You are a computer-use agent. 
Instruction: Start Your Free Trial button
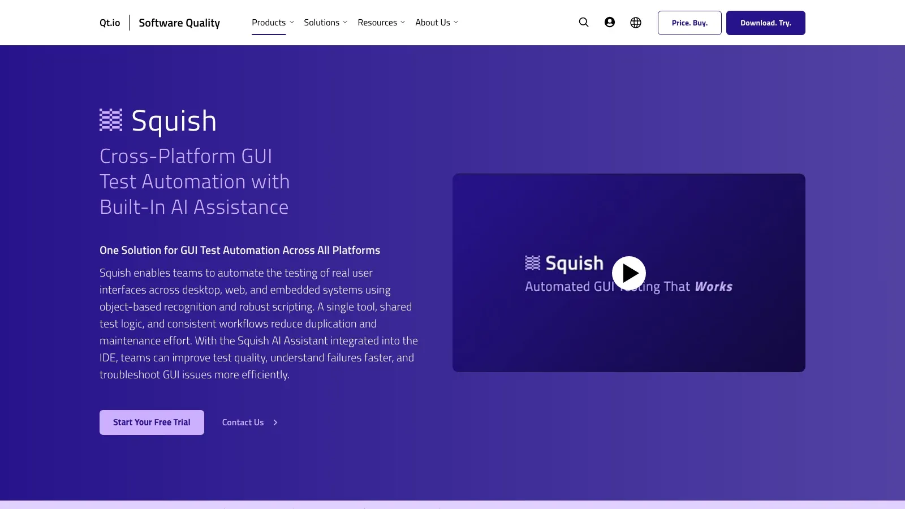click(152, 422)
